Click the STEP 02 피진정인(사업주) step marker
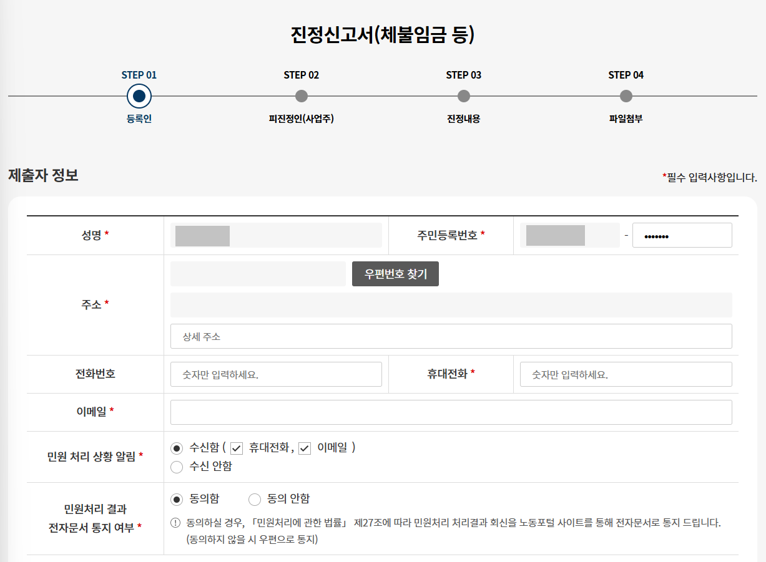Screen dimensions: 766x562 coord(302,97)
